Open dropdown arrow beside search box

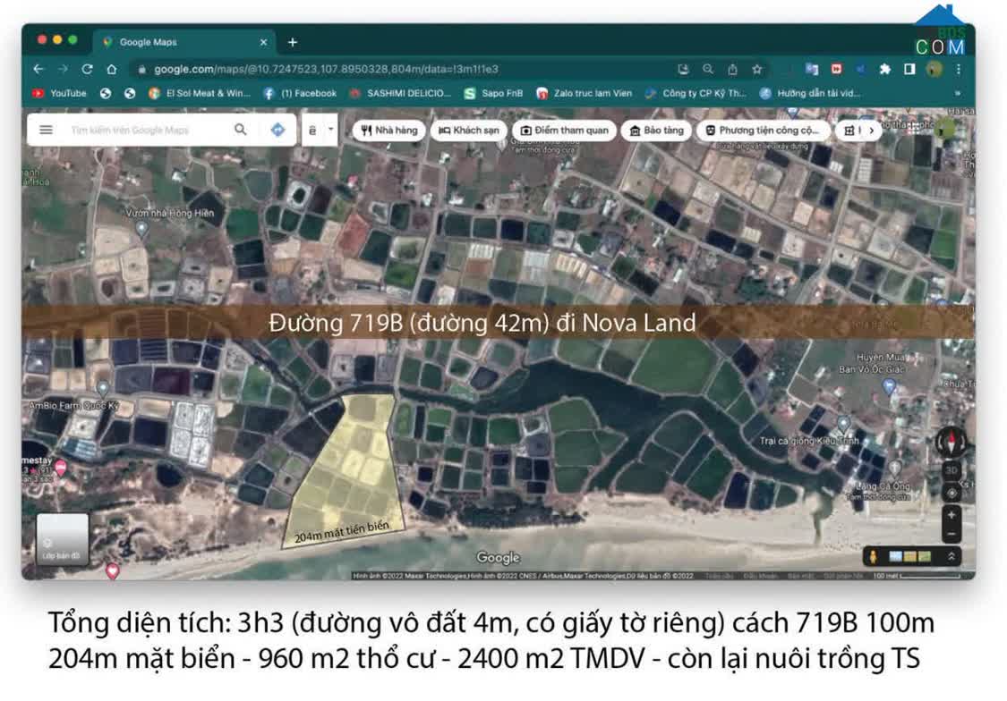click(330, 129)
